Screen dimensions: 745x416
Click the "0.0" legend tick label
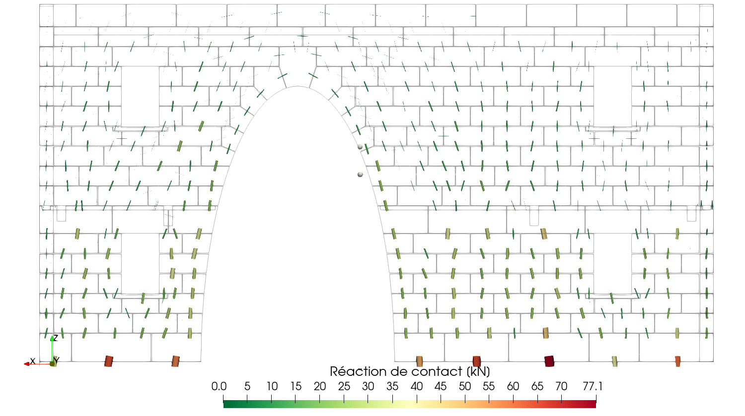tap(219, 386)
